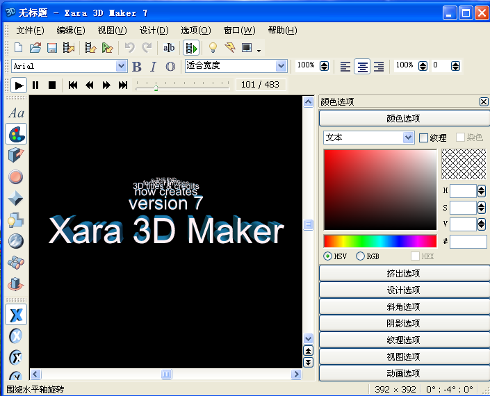Select the HSV radio button
This screenshot has width=490, height=396.
pyautogui.click(x=327, y=256)
